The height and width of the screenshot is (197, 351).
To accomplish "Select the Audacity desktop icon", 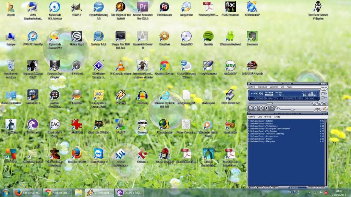I will click(142, 97).
